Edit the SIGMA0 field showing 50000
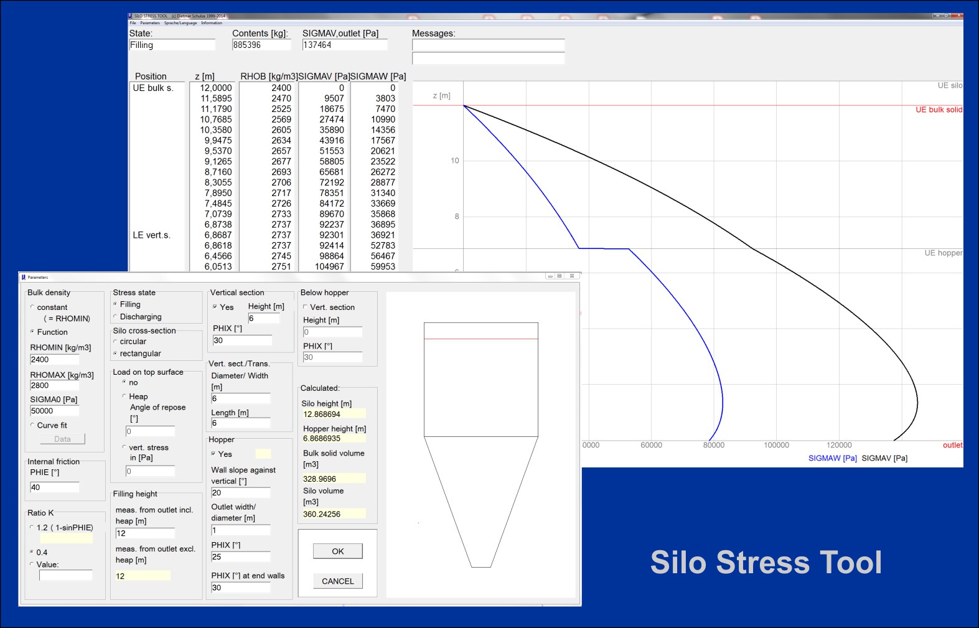Viewport: 979px width, 628px height. (x=55, y=411)
